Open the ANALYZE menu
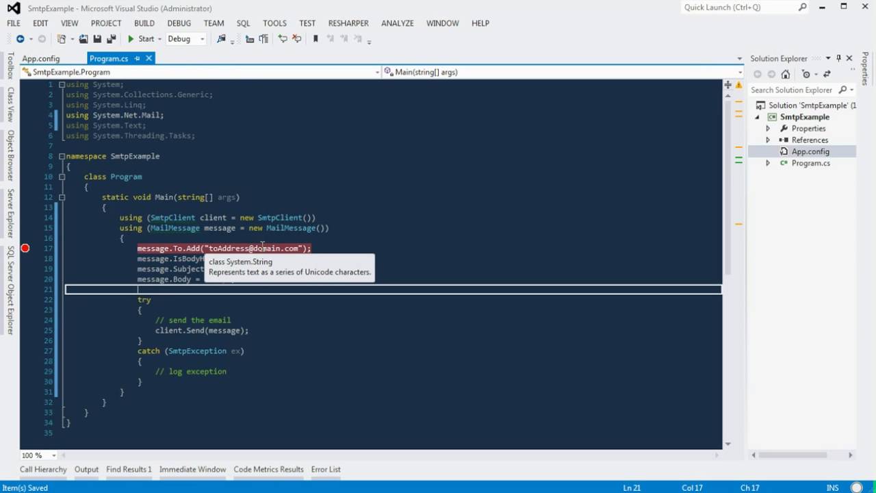 (x=398, y=23)
